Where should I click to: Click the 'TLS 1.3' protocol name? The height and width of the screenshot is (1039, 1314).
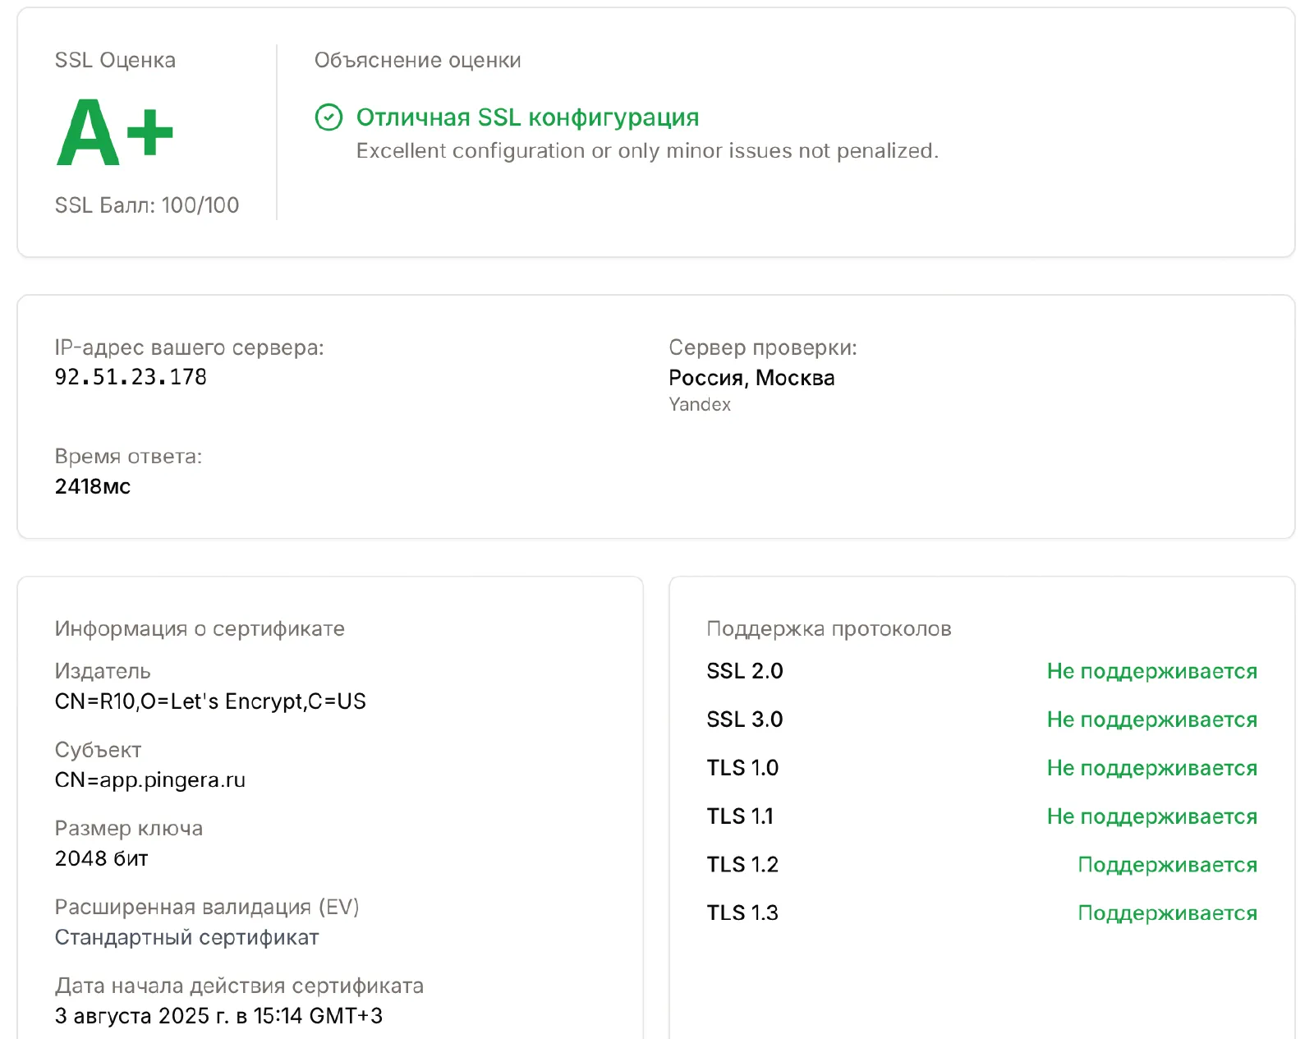[742, 913]
